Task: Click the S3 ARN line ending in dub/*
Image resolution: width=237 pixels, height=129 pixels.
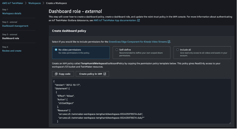Action: [101, 118]
